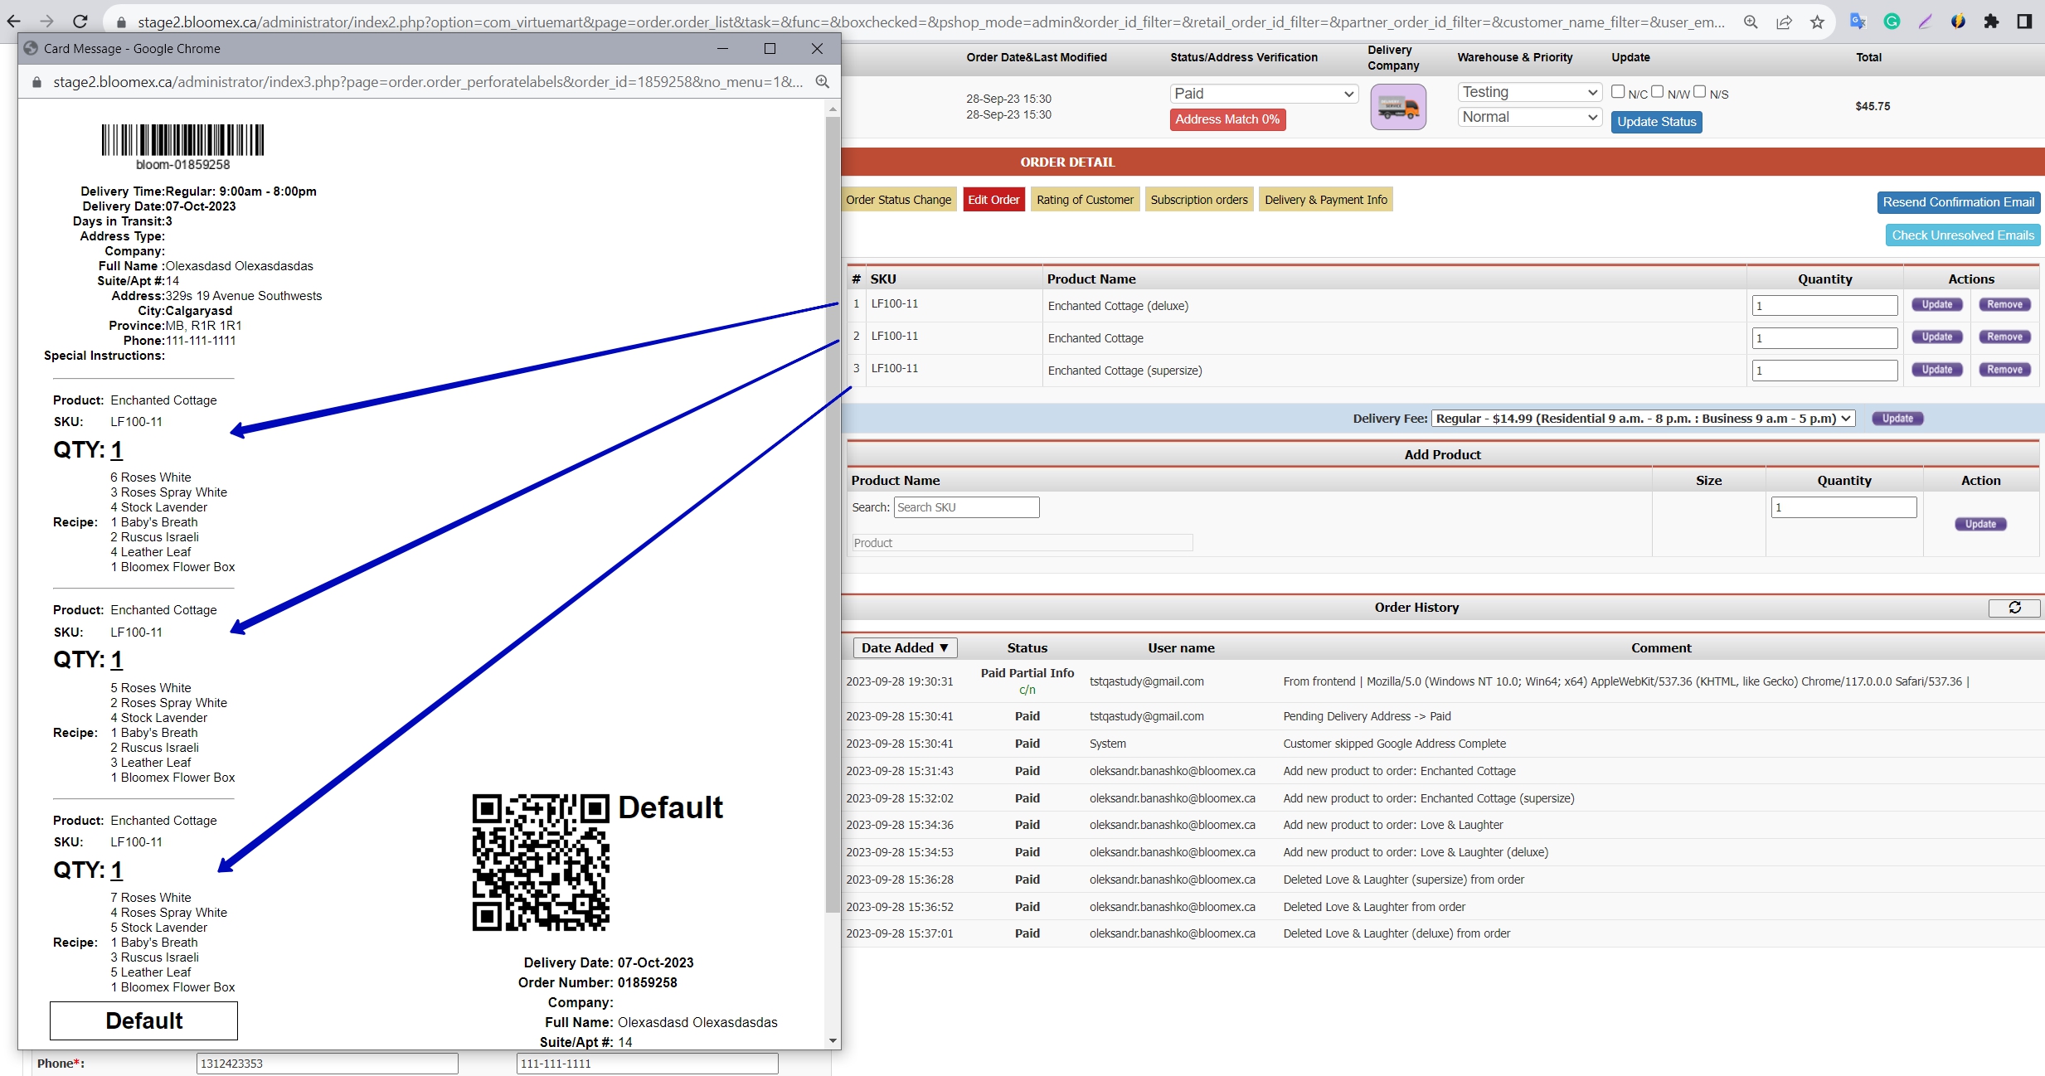Open the Paid order status dropdown

coord(1264,94)
